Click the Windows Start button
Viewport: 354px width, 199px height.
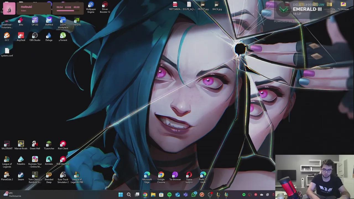pyautogui.click(x=121, y=195)
